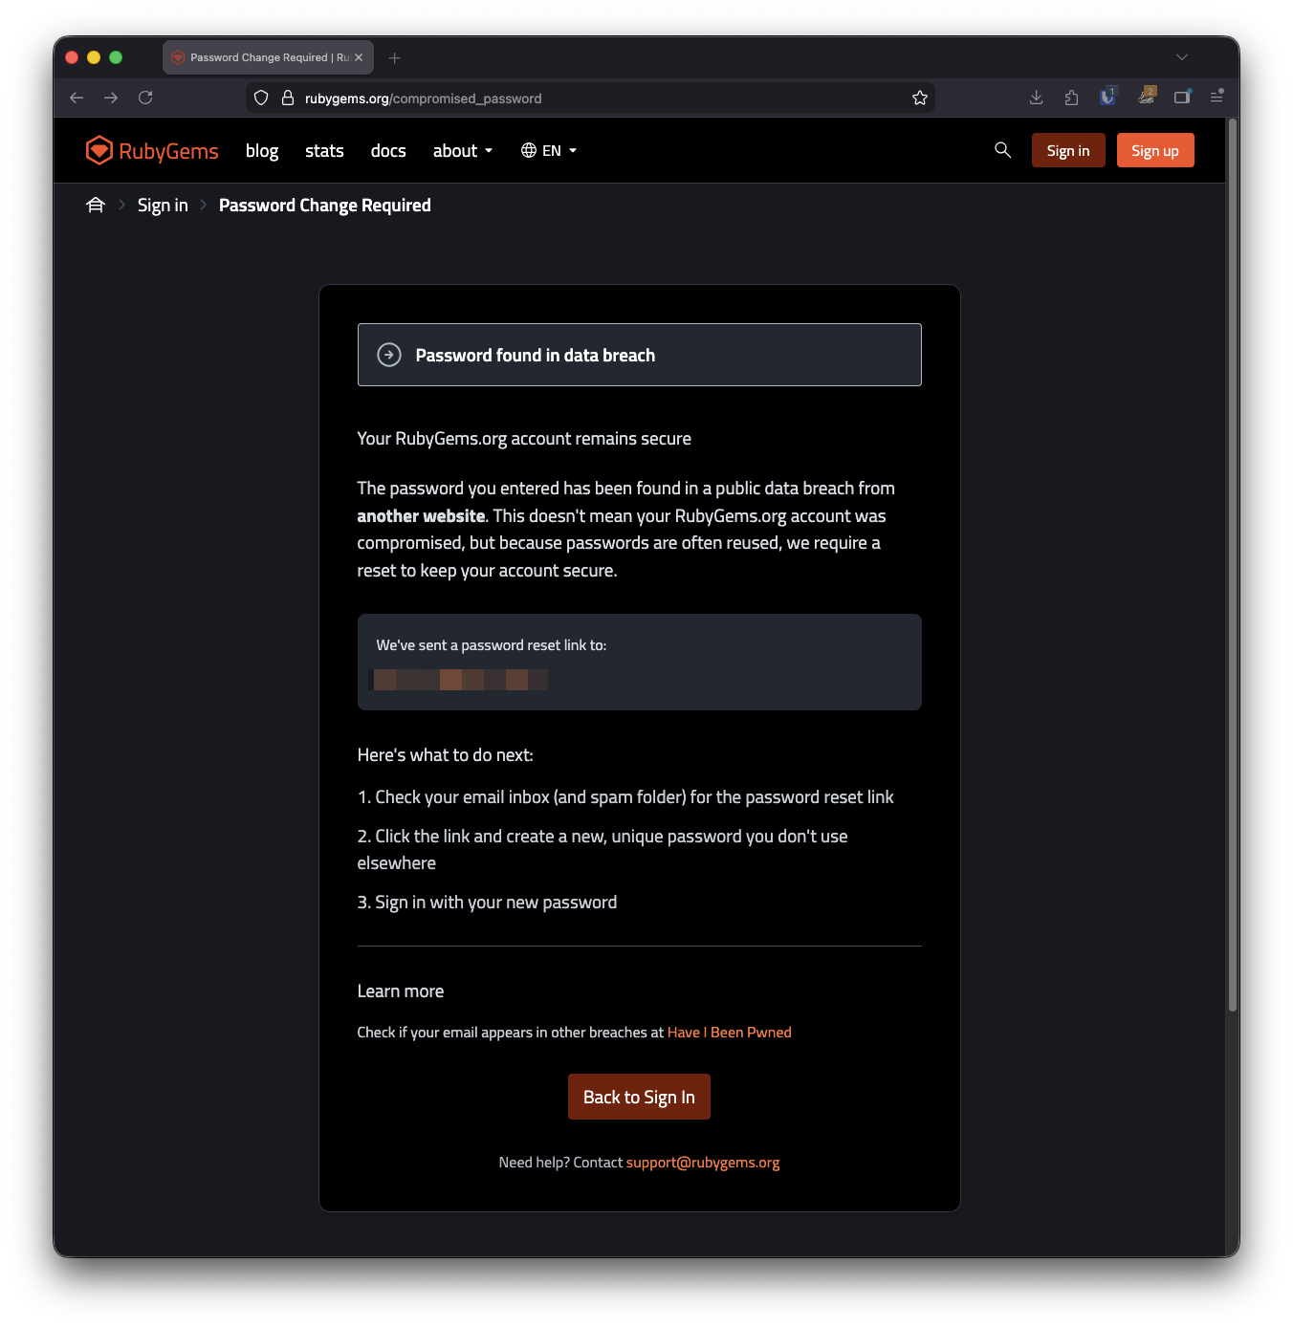
Task: Toggle the browser sidebar icon
Action: pos(1182,97)
